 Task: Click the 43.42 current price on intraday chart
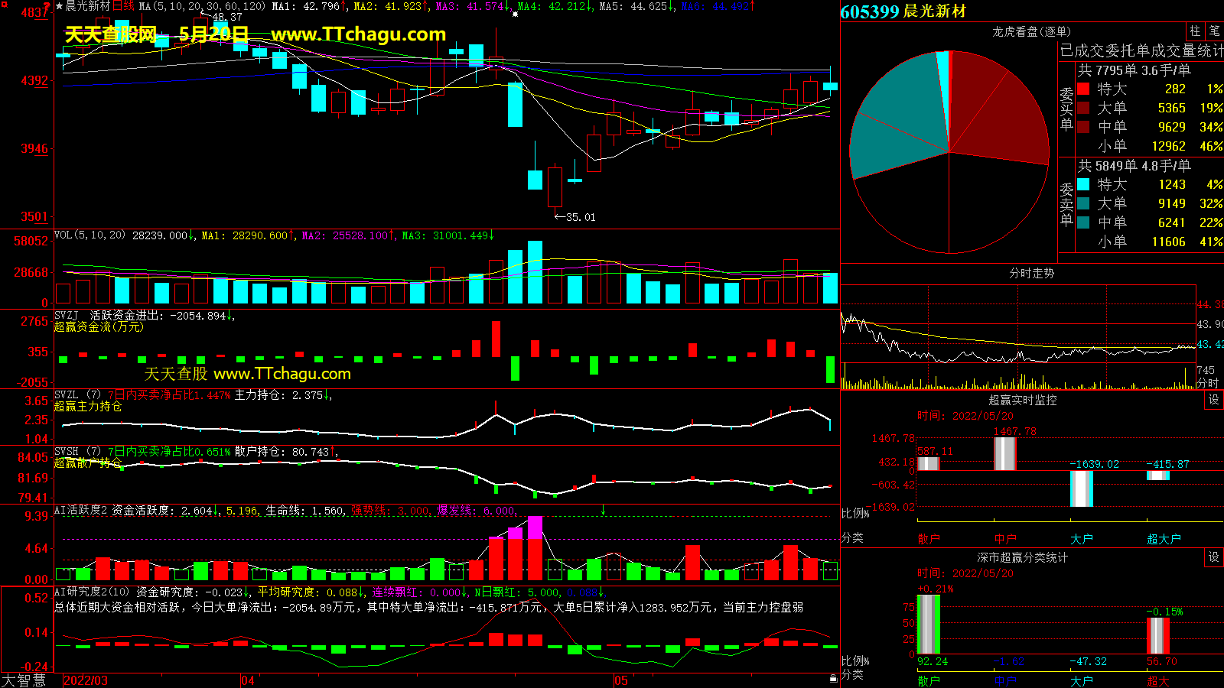[x=1209, y=344]
